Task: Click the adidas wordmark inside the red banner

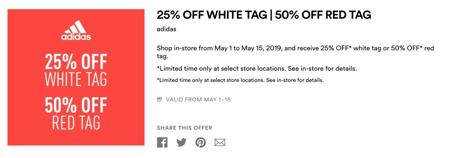Action: point(76,37)
